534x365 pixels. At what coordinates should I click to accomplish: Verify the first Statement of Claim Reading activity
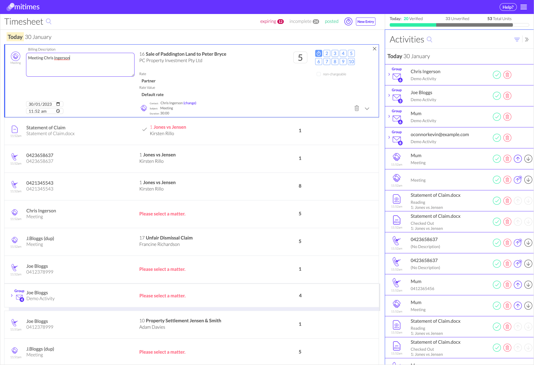[497, 201]
